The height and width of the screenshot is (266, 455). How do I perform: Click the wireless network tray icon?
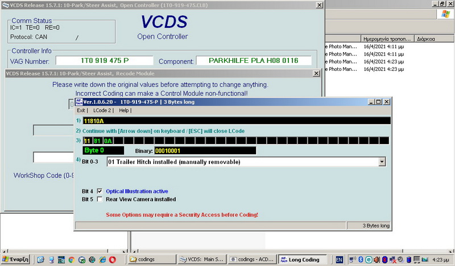coord(353,259)
